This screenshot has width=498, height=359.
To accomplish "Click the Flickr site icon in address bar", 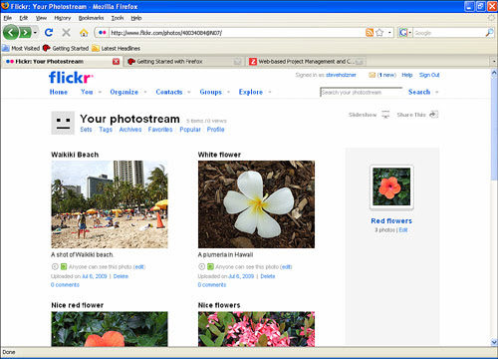I will point(103,33).
